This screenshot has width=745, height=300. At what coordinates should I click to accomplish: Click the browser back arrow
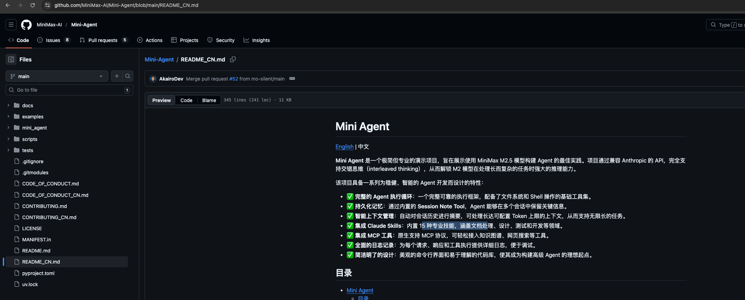(x=8, y=5)
